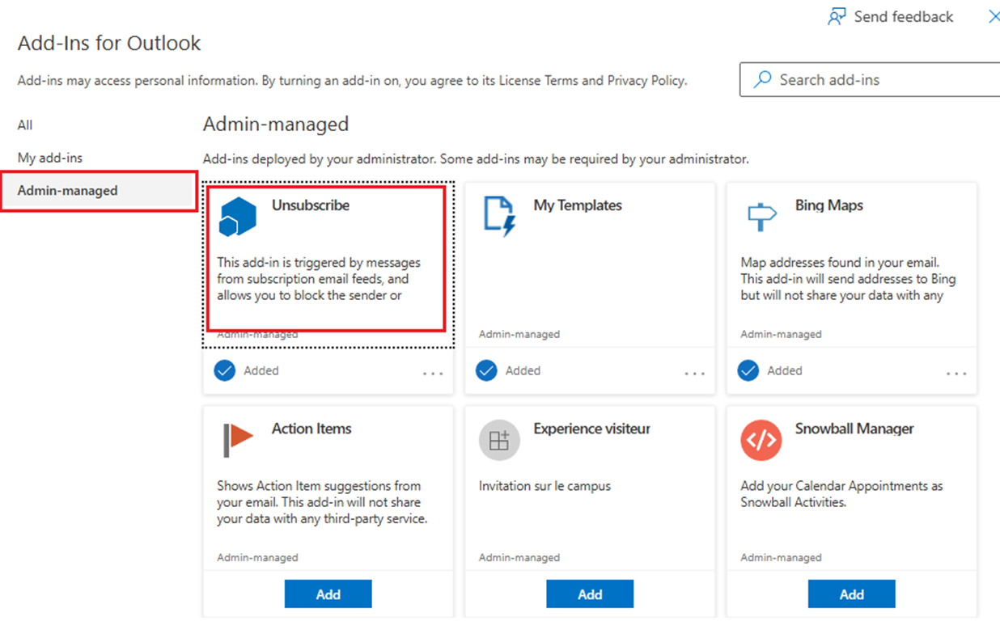Toggle the Added status for Unsubscribe
The height and width of the screenshot is (638, 1000).
(x=224, y=370)
